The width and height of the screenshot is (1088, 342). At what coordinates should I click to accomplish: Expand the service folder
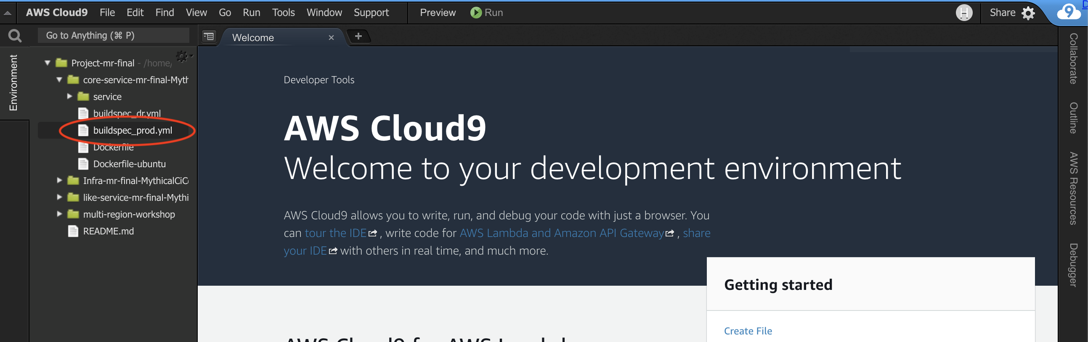coord(69,97)
